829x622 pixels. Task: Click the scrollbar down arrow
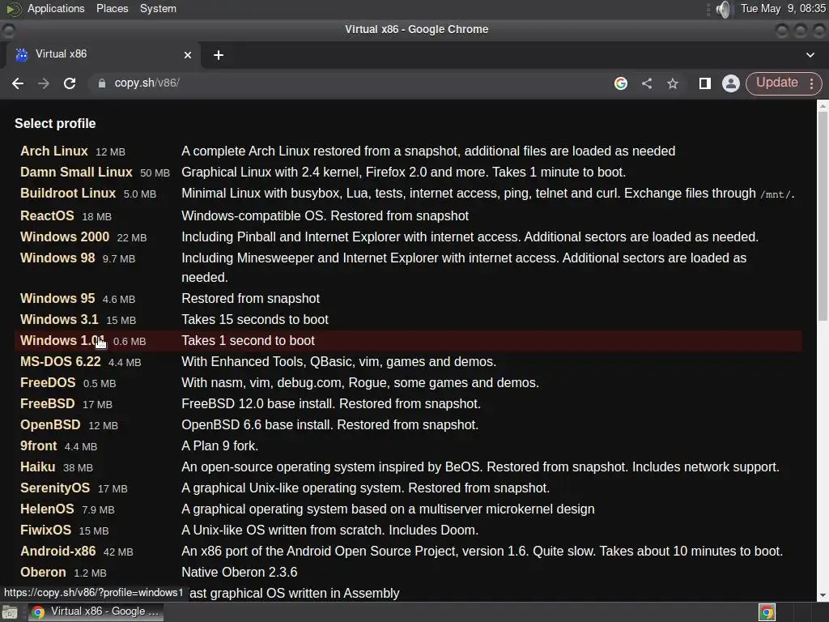pos(823,595)
